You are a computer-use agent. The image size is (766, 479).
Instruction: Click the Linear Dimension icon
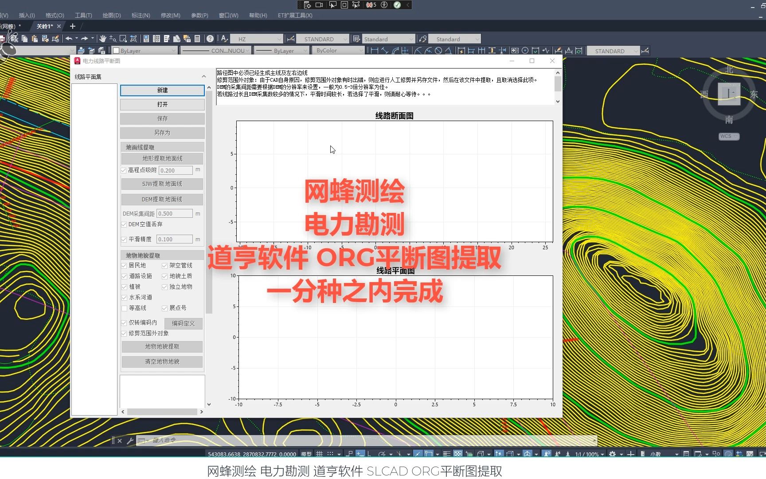click(x=375, y=51)
